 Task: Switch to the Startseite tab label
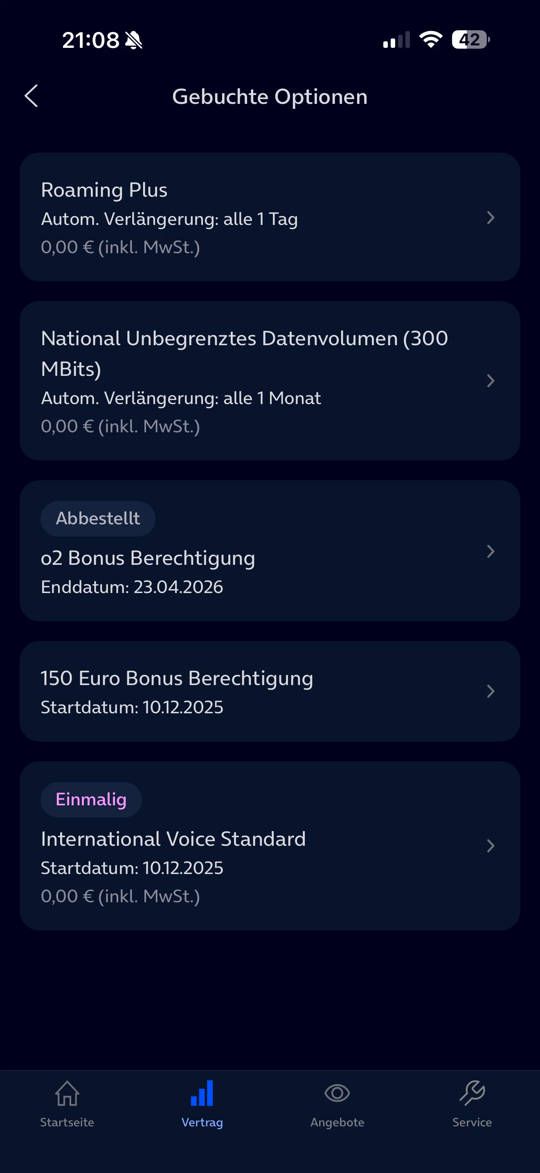(x=67, y=1122)
